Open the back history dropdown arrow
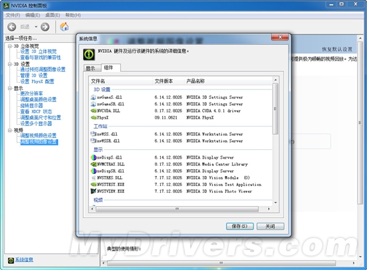Screen dimensions: 367x270 point(36,27)
